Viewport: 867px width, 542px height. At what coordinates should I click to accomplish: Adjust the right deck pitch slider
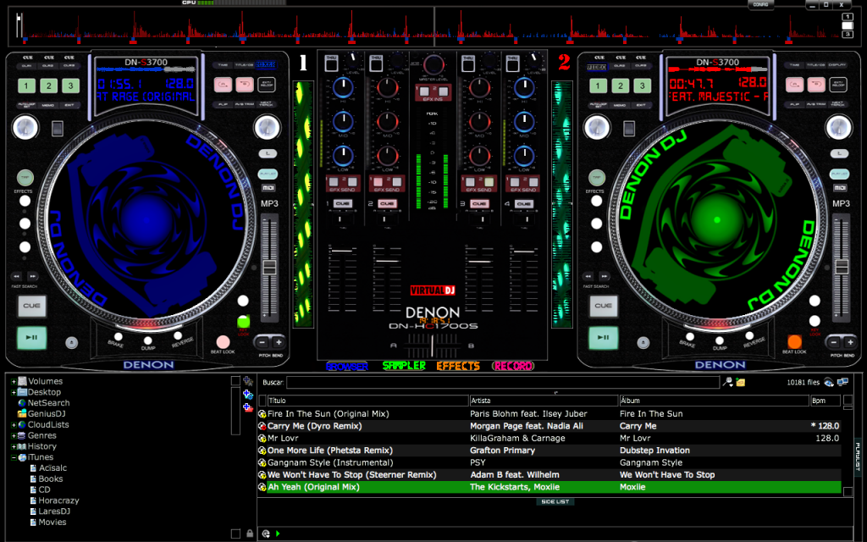tap(841, 268)
